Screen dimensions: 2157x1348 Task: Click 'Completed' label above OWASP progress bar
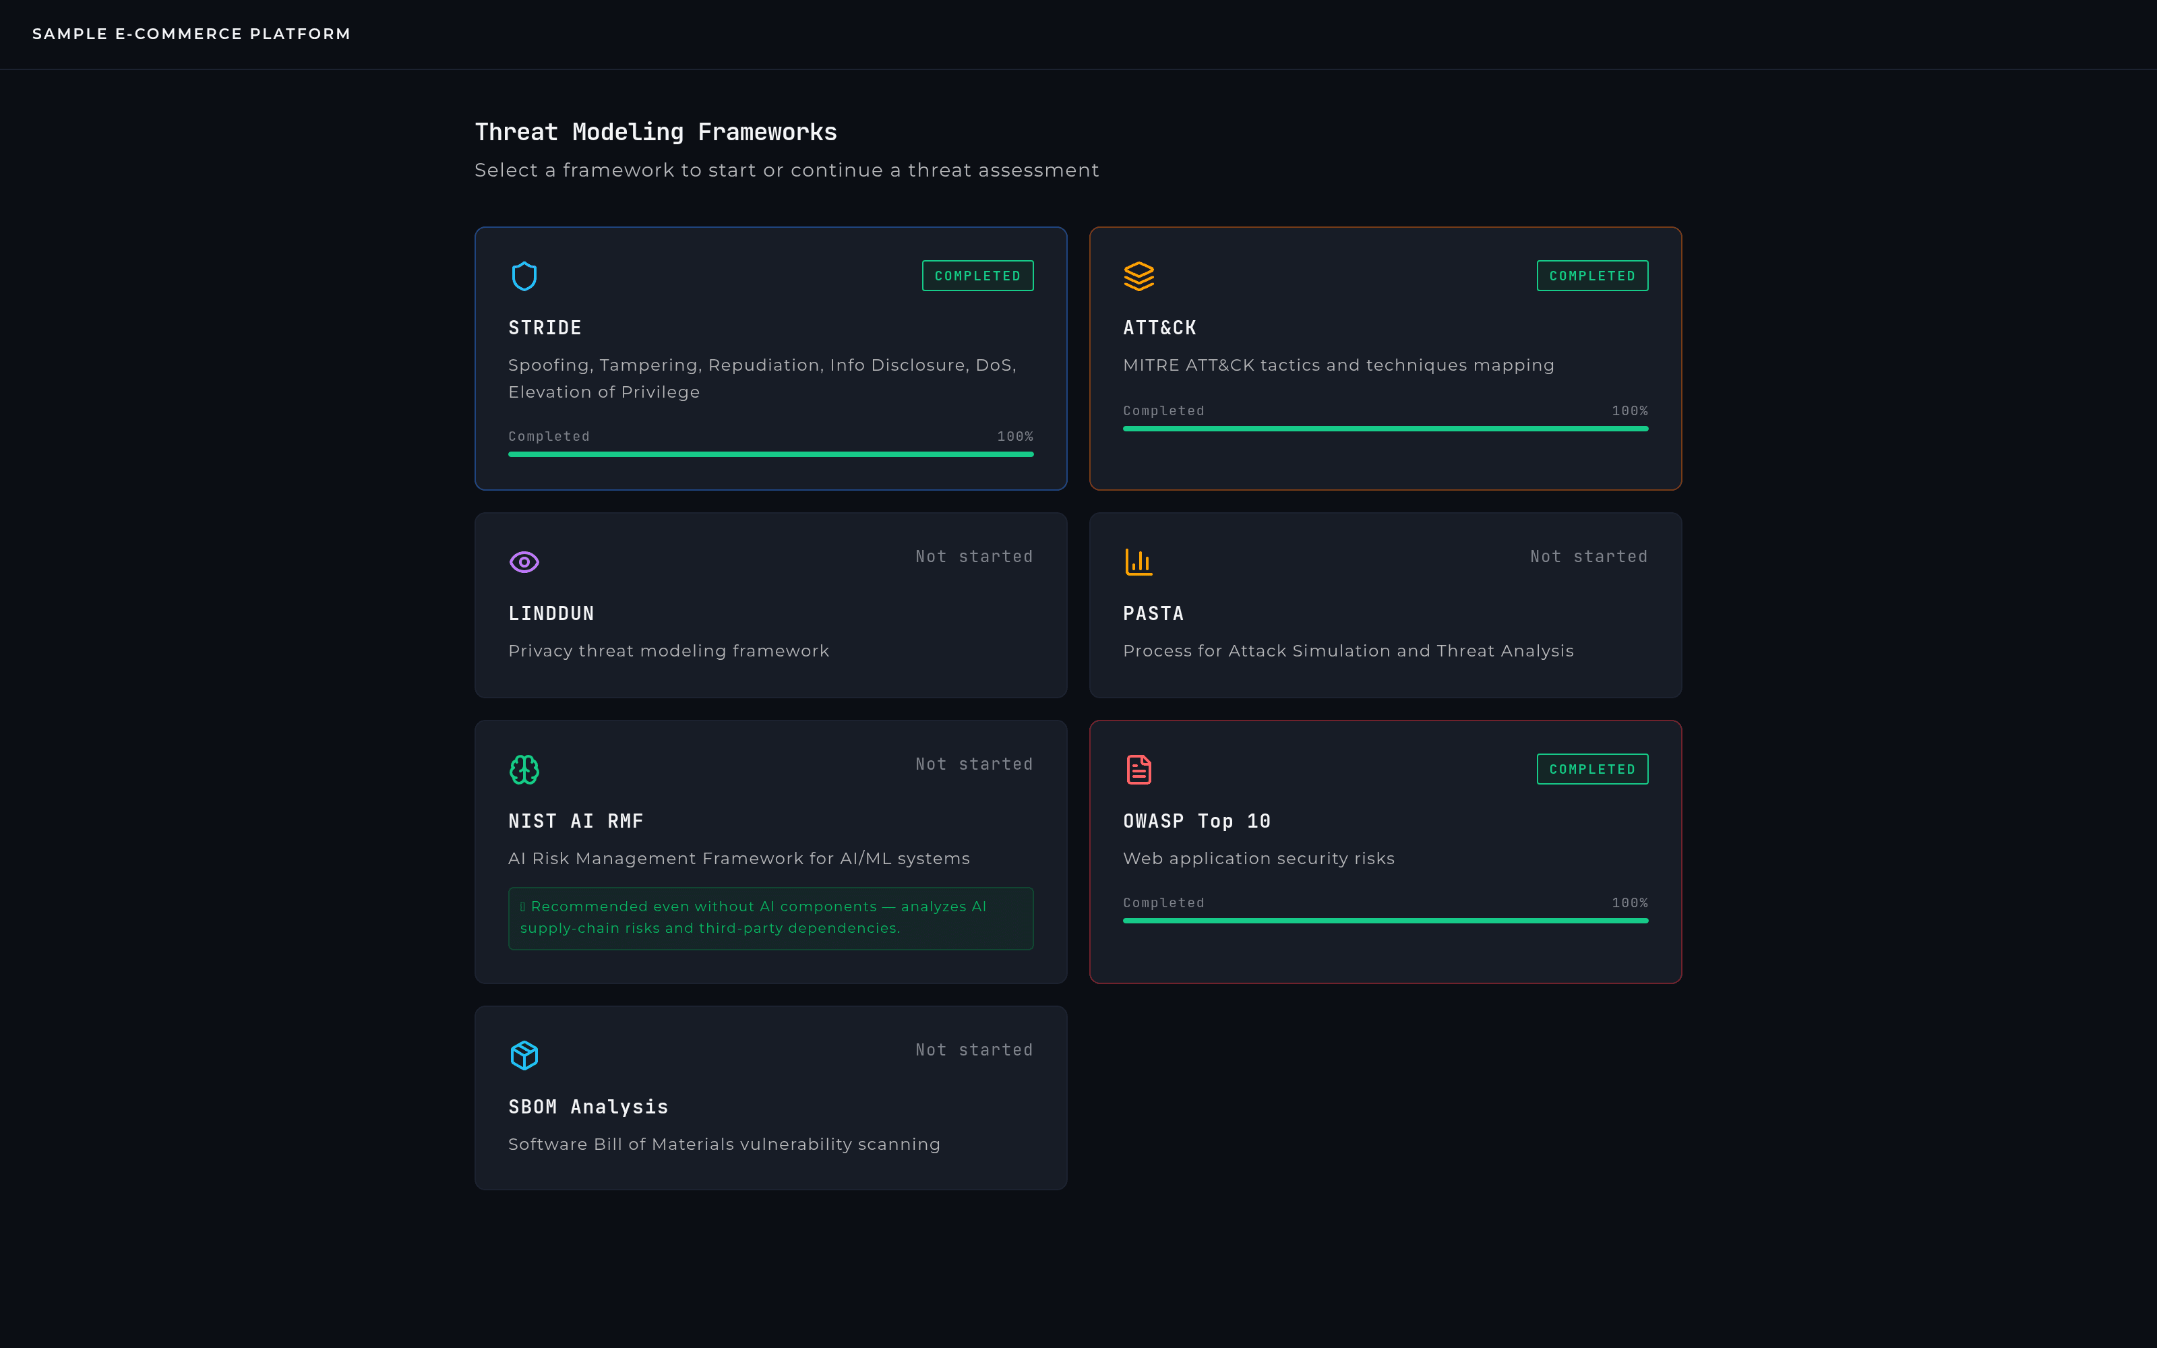tap(1163, 903)
